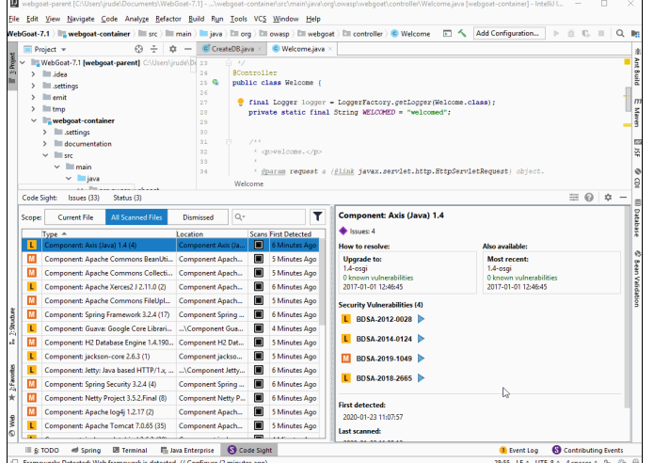This screenshot has height=463, width=654.
Task: Open Code Sight panel gear settings
Action: 608,198
